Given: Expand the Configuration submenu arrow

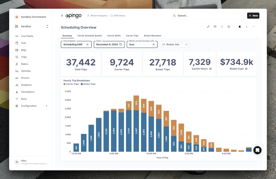Looking at the screenshot, I should tap(46, 106).
